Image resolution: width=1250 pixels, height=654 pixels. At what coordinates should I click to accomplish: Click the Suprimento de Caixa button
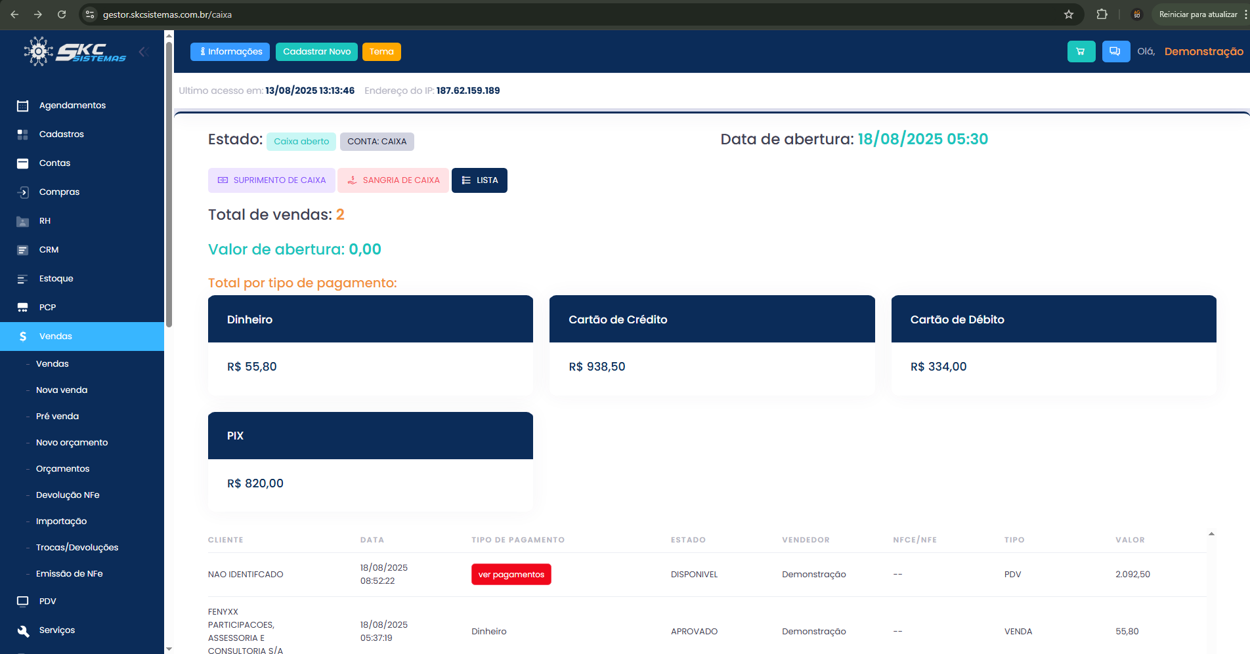[272, 180]
